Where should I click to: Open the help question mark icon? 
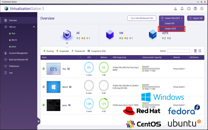[195, 9]
